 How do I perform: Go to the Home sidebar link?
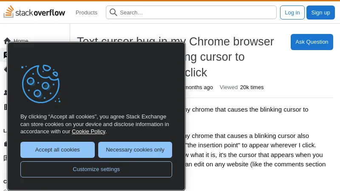(x=21, y=41)
